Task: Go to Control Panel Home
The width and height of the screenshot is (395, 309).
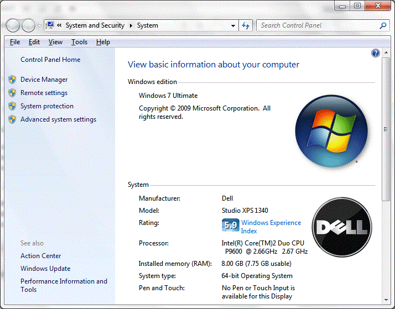Action: tap(50, 60)
